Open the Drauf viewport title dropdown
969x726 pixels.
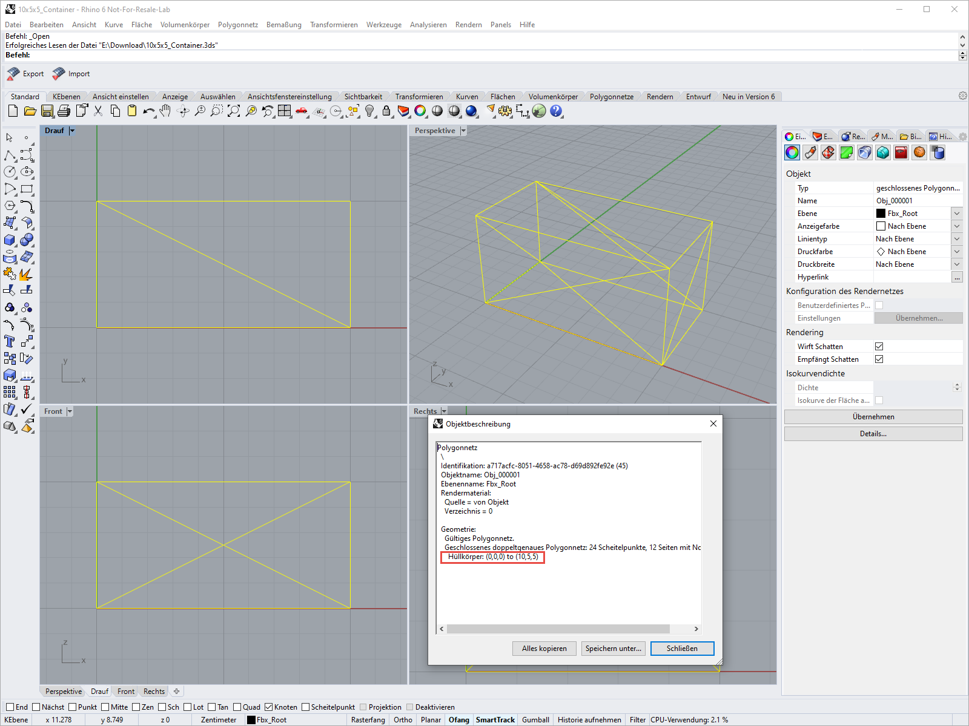72,130
